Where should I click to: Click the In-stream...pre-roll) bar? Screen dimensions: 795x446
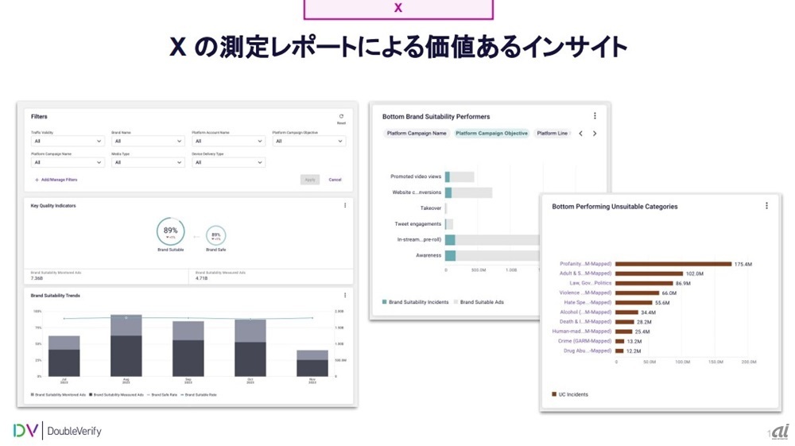tap(492, 240)
